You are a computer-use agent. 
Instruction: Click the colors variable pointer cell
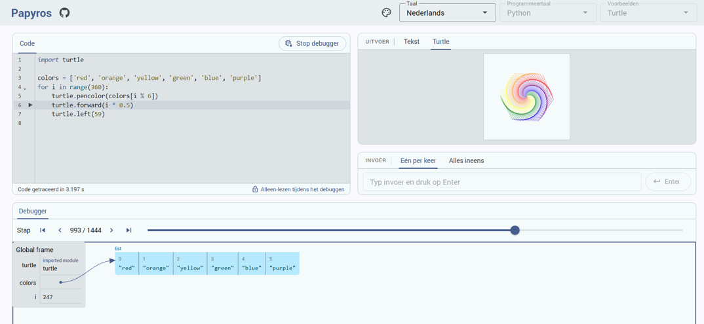pos(60,282)
